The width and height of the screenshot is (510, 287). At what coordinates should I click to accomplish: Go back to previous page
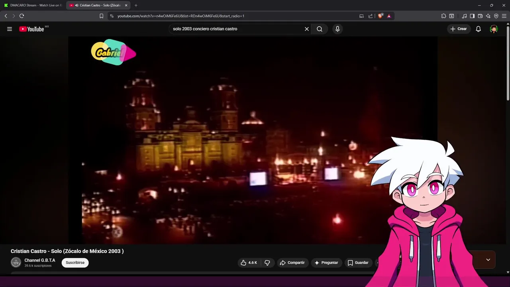coord(6,16)
